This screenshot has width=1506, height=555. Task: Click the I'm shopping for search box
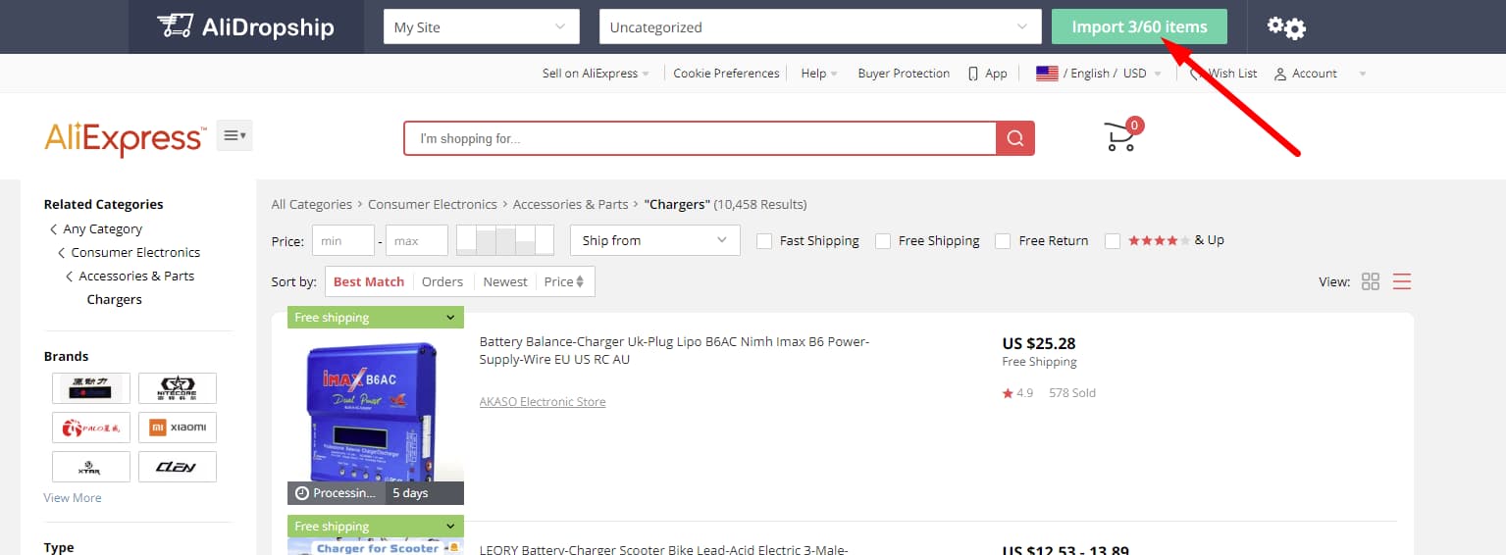701,138
